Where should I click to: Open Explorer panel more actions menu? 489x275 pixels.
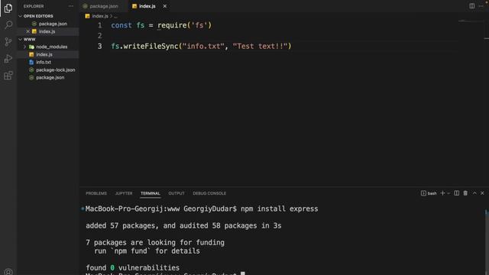71,6
